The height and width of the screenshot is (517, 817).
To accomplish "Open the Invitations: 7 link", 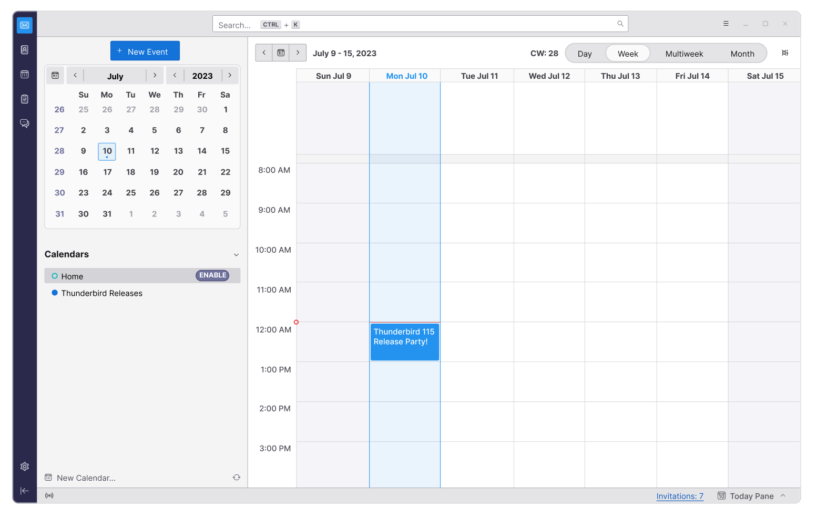I will 679,496.
